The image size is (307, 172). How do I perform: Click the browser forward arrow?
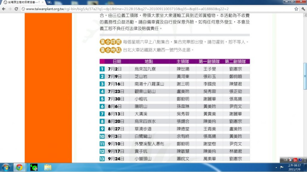(10, 9)
